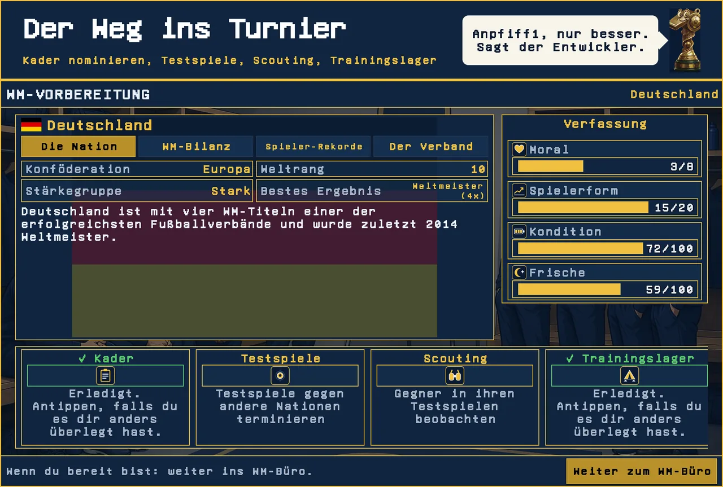The height and width of the screenshot is (487, 723).
Task: Click the golden trophy mascot
Action: [x=685, y=40]
